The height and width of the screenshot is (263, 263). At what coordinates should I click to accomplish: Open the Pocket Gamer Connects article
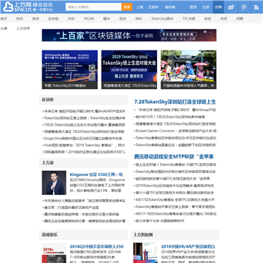click(x=176, y=131)
